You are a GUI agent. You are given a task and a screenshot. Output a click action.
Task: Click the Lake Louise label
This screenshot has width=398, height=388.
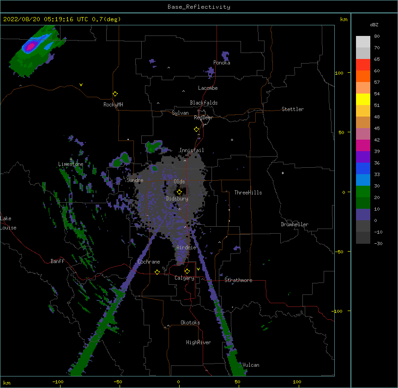pos(8,223)
